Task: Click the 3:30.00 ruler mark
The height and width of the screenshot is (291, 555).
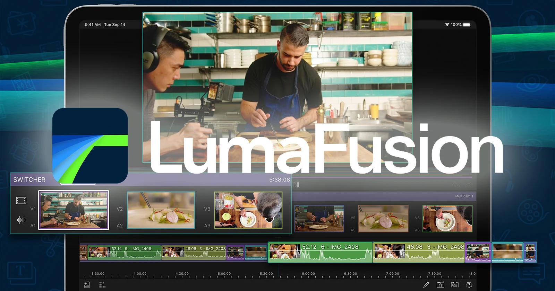Action: click(98, 274)
